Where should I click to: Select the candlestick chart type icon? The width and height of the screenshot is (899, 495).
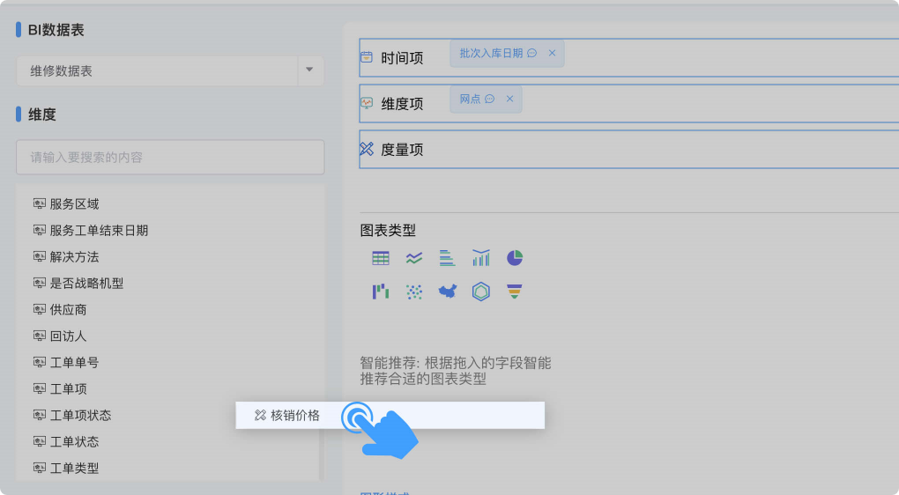click(380, 292)
